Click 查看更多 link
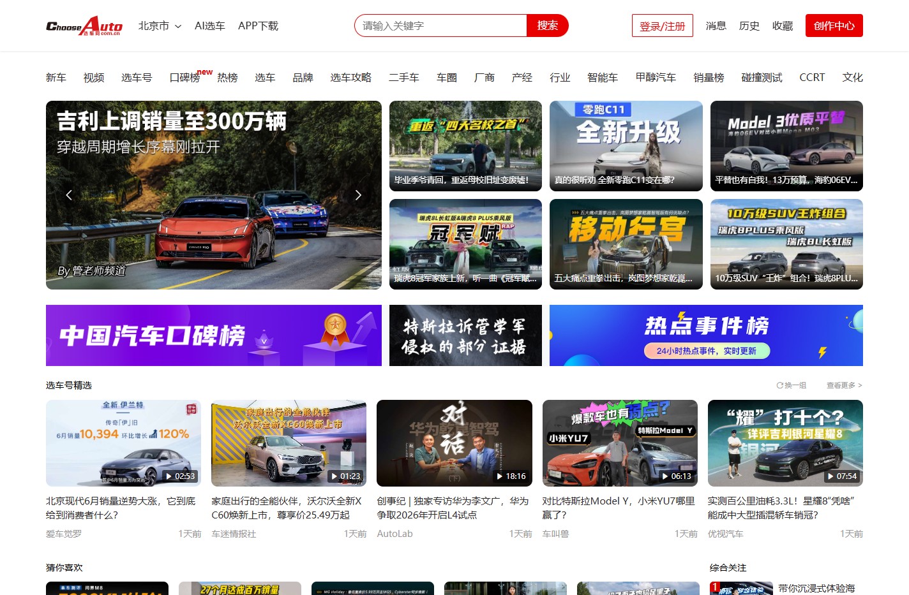This screenshot has height=595, width=909. pyautogui.click(x=844, y=385)
